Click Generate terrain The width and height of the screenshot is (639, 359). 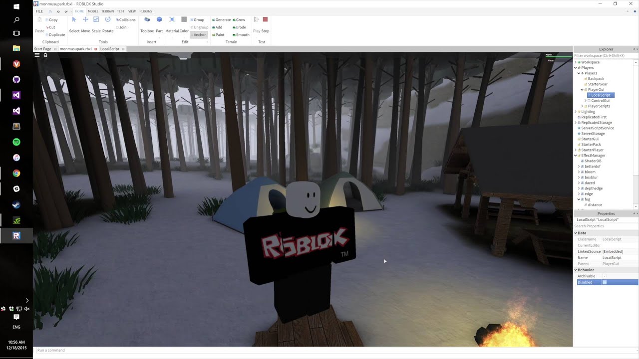pos(222,20)
